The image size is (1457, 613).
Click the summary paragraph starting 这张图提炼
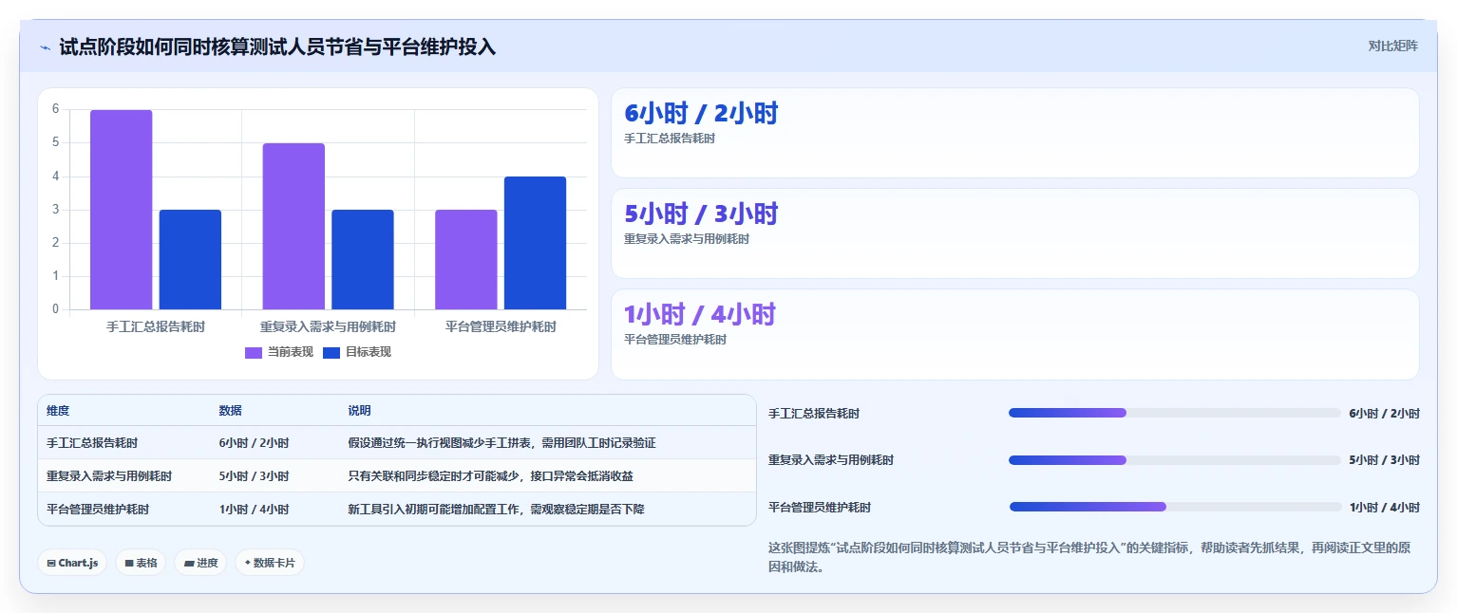[x=1093, y=558]
